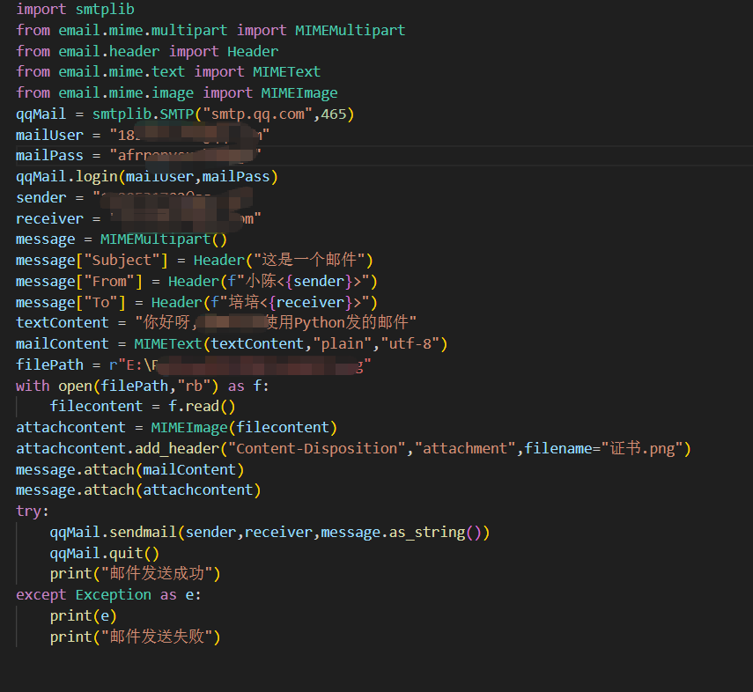Image resolution: width=753 pixels, height=692 pixels.
Task: Click the "Content-Disposition" string
Action: [x=317, y=448]
